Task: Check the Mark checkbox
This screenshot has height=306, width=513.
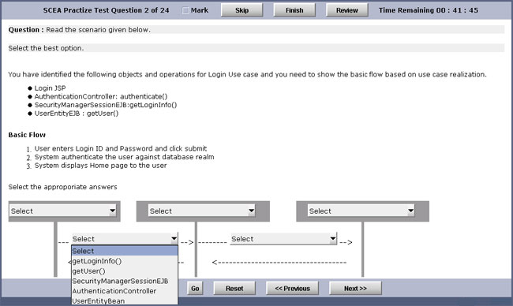Action: point(185,10)
